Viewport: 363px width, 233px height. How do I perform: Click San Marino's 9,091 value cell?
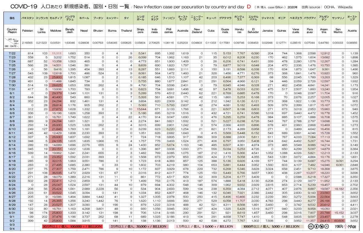[x=338, y=160]
